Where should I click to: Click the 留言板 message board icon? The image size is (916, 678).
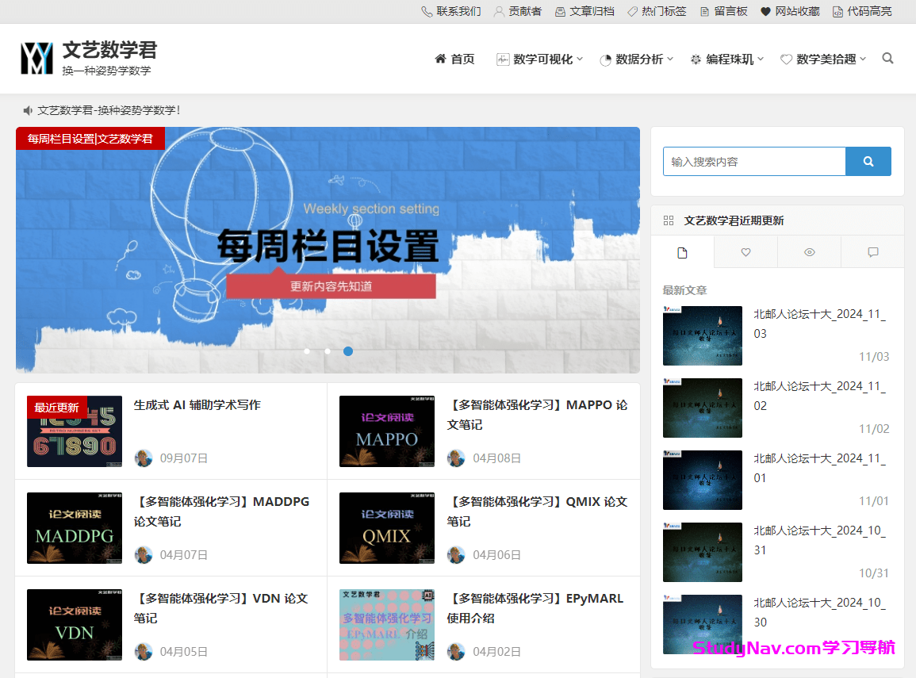coord(703,11)
